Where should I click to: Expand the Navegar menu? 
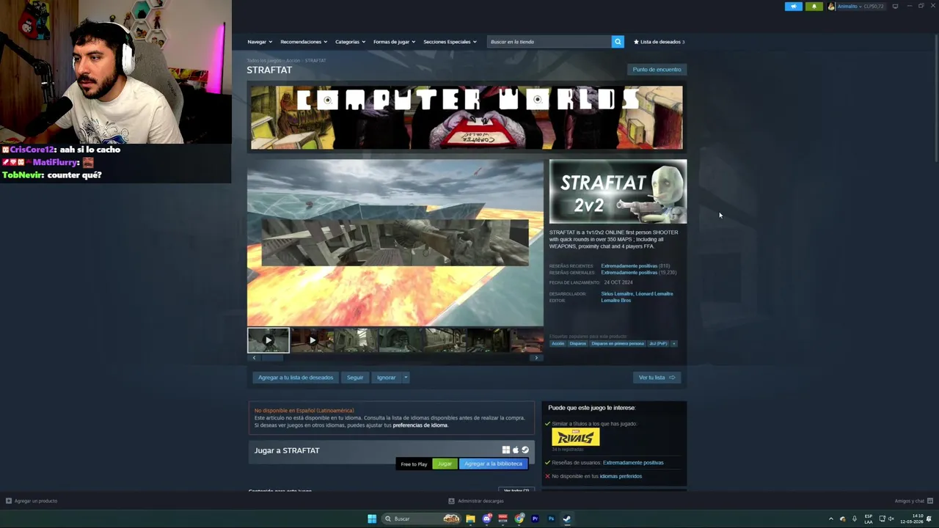(259, 42)
